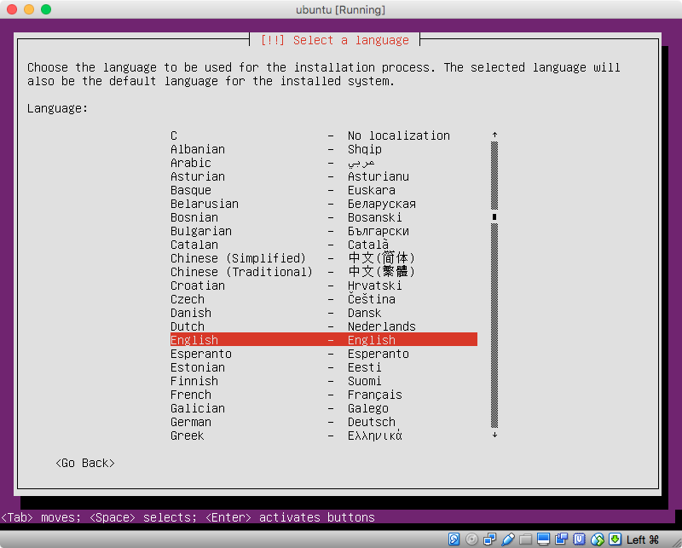
Task: Select French language row
Action: 324,395
